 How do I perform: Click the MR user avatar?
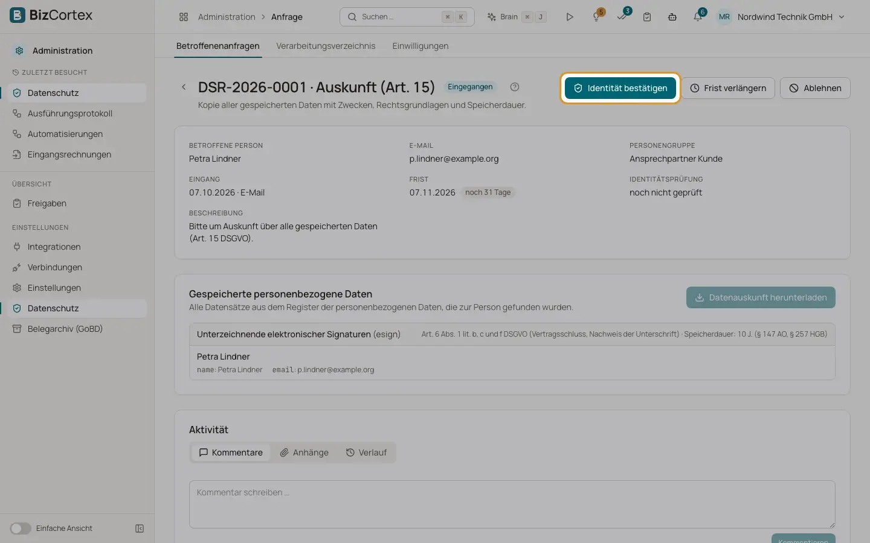point(724,17)
